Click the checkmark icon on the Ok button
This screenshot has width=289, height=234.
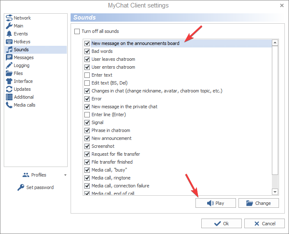[x=218, y=224]
